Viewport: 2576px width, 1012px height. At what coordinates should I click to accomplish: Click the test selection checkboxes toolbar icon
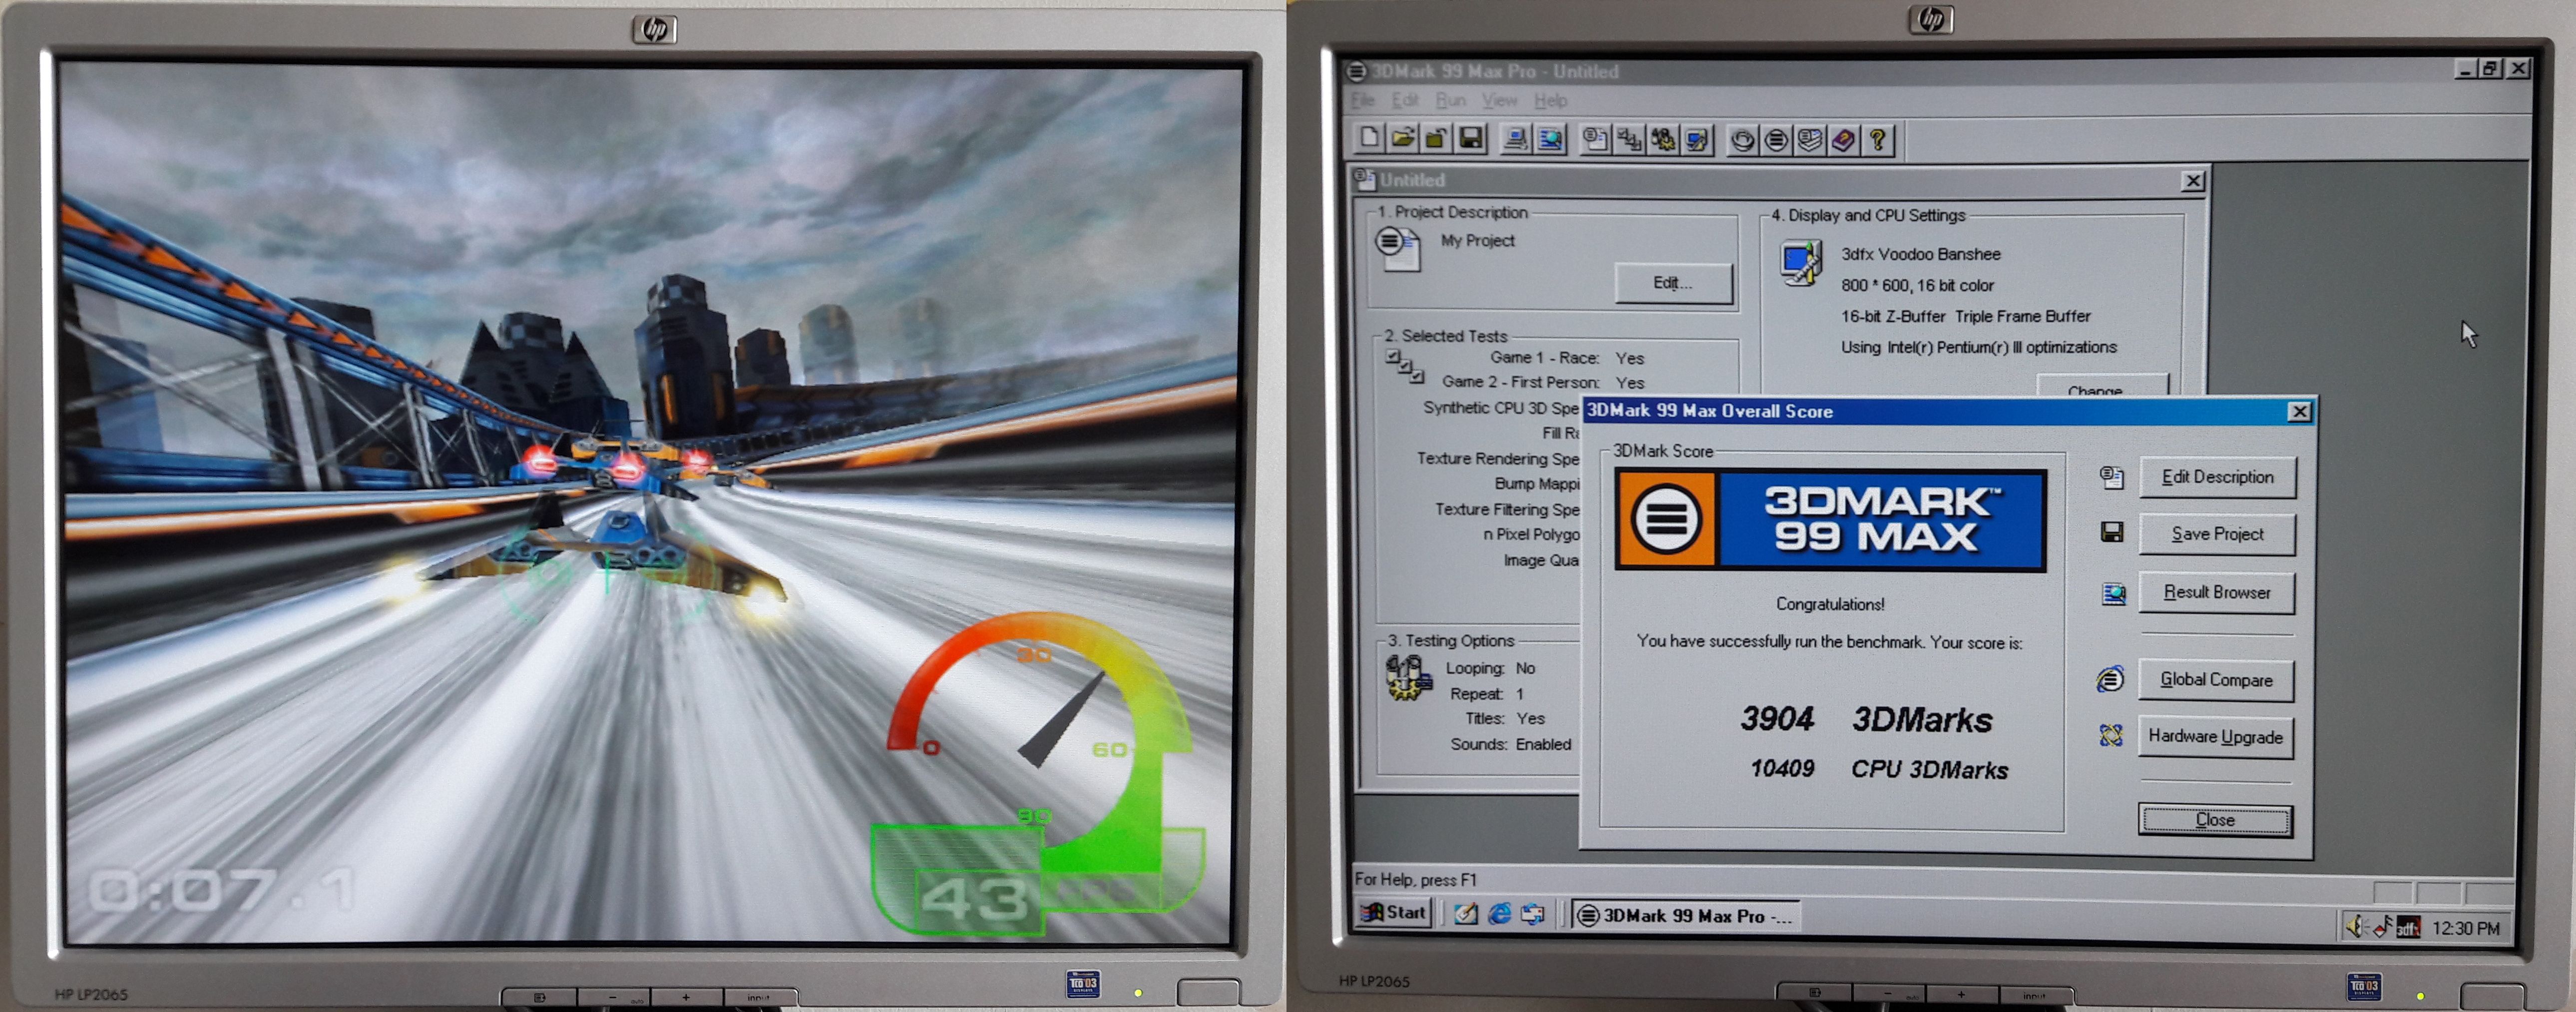(x=1629, y=139)
